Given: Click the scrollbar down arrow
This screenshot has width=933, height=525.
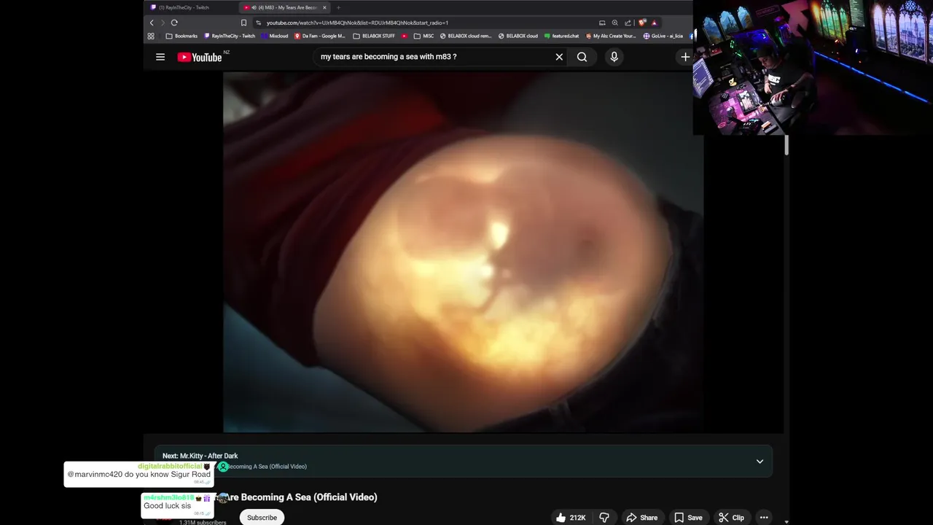Looking at the screenshot, I should (x=786, y=521).
